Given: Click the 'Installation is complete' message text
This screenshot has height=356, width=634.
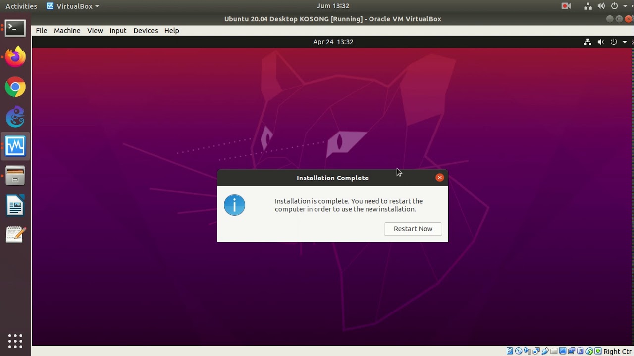Looking at the screenshot, I should click(x=349, y=205).
